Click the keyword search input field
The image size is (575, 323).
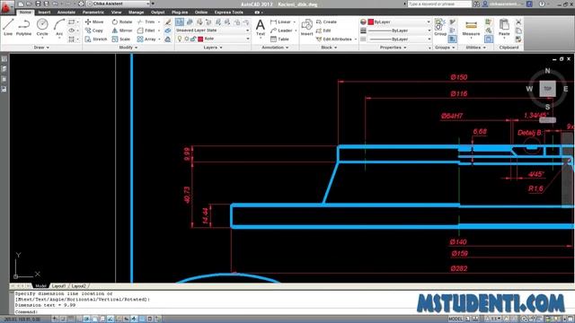click(439, 4)
